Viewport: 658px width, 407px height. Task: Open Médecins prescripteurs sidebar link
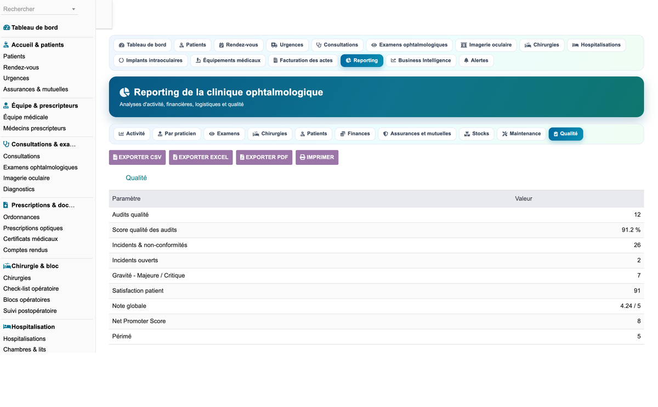click(35, 128)
